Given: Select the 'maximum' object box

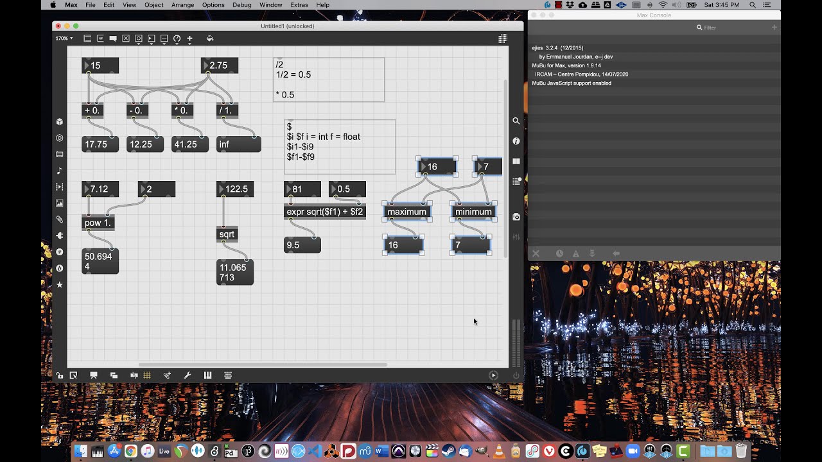Looking at the screenshot, I should [x=407, y=212].
